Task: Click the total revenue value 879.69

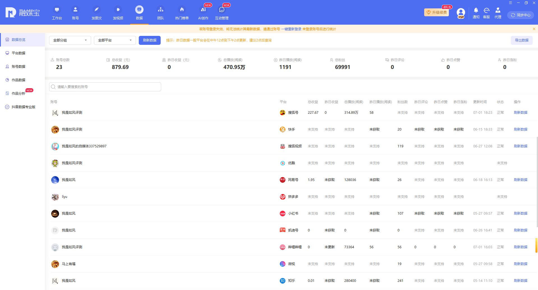Action: tap(120, 67)
